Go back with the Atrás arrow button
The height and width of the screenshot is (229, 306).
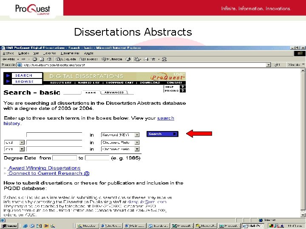(x=8, y=59)
